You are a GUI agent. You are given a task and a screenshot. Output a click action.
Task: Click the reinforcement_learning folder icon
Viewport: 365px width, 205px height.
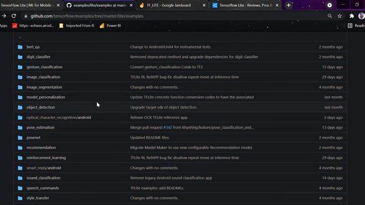tap(21, 158)
